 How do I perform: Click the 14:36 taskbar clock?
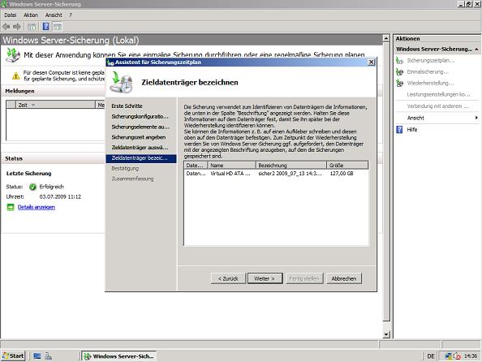(x=471, y=356)
